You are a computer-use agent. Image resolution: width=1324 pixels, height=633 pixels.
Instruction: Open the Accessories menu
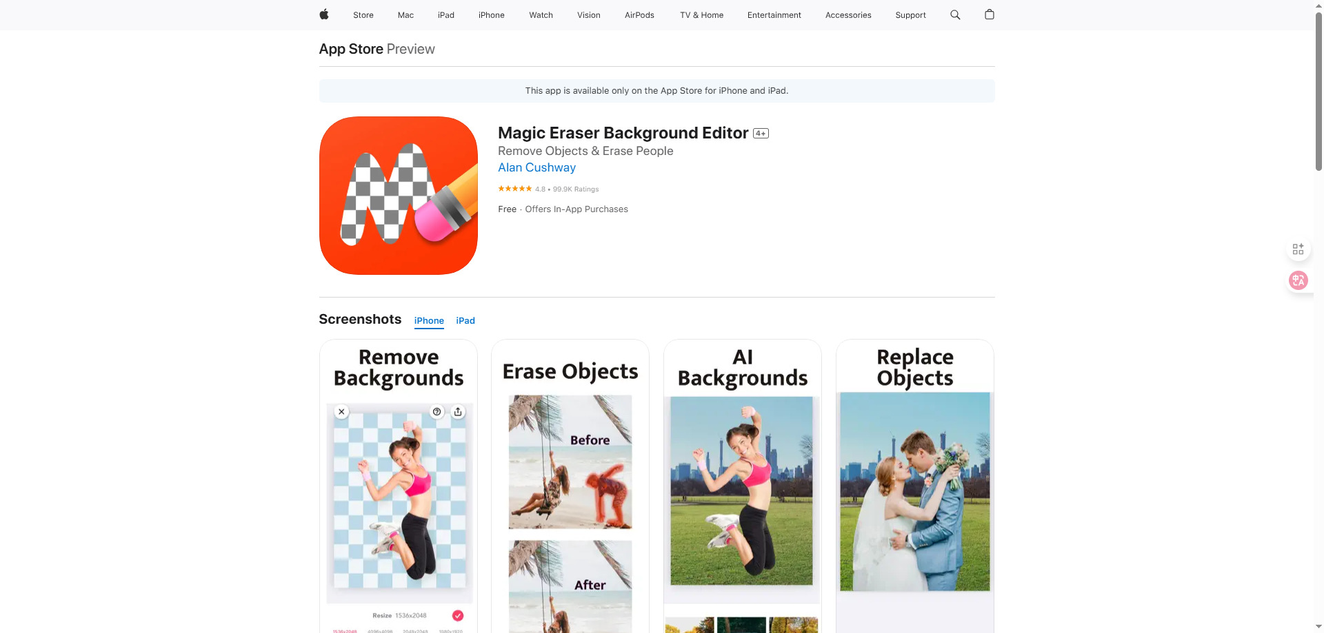tap(848, 15)
